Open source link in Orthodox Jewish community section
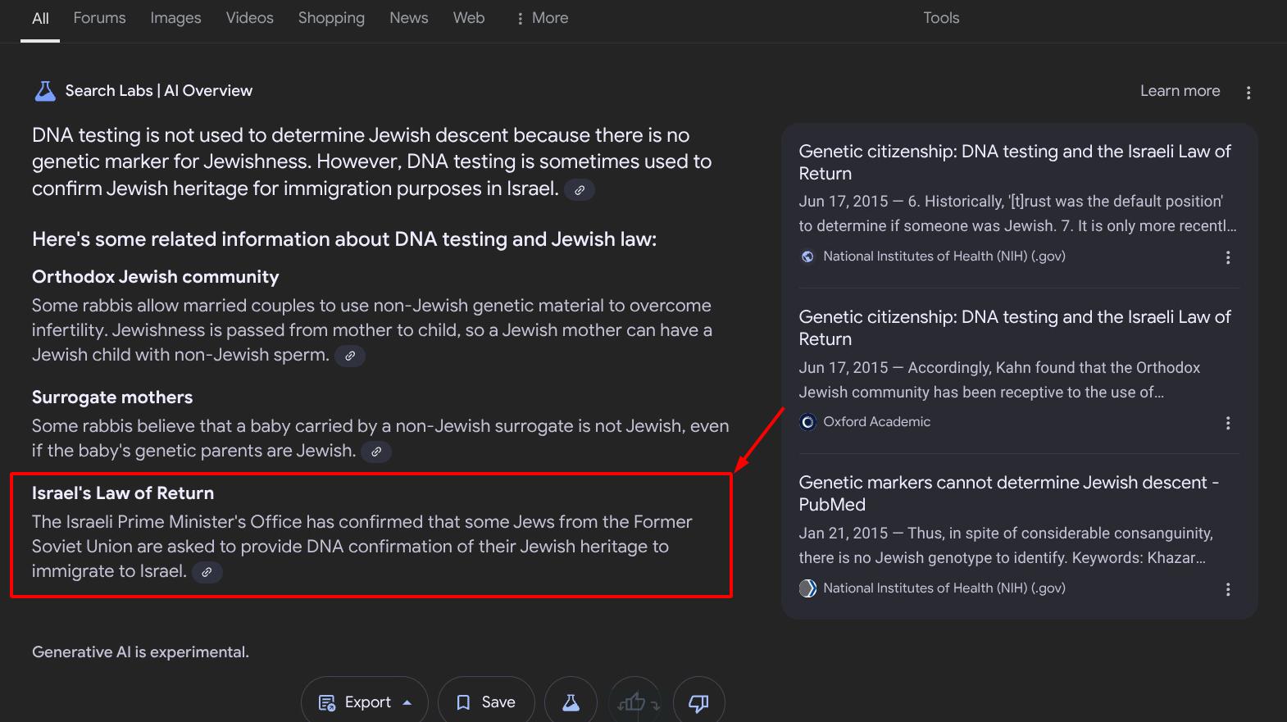This screenshot has width=1287, height=722. (x=350, y=356)
